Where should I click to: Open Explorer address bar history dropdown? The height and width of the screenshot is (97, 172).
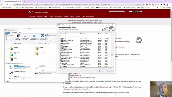click(30, 44)
